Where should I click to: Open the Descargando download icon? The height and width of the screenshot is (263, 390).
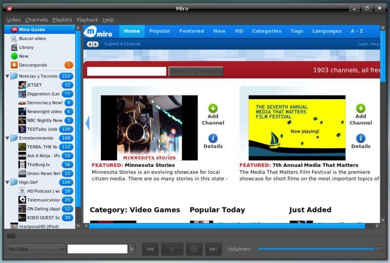14,65
